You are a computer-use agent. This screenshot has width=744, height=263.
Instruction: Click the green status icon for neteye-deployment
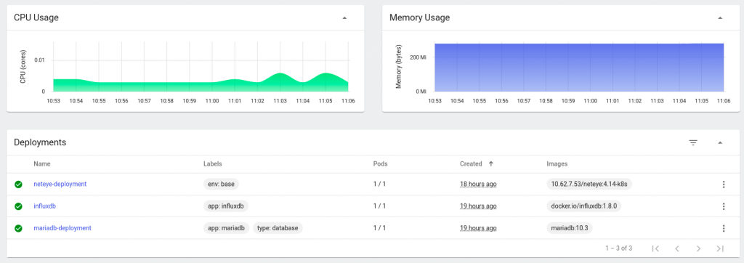point(18,185)
